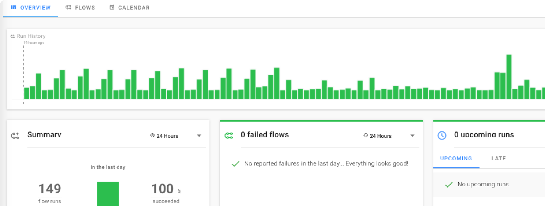Screen dimensions: 545x206
Task: Click the '0 failed flows' heading
Action: [265, 135]
